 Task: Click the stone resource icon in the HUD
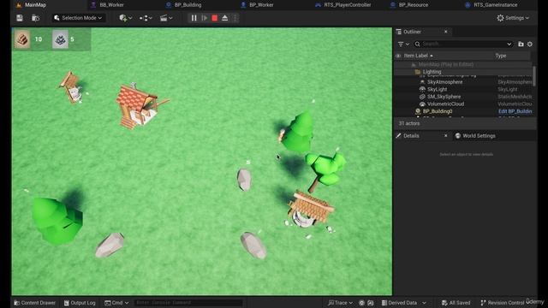click(60, 39)
